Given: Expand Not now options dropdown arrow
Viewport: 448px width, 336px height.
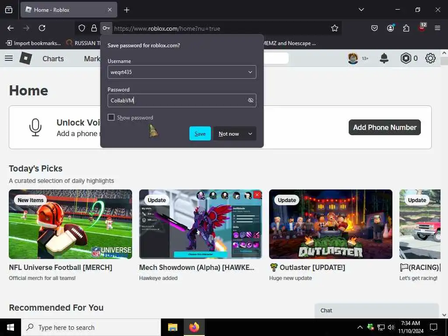Looking at the screenshot, I should (250, 133).
